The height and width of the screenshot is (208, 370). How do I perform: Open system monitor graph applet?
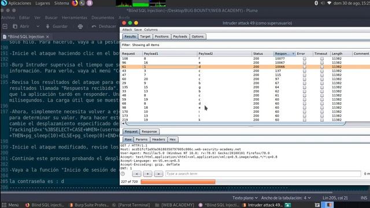click(141, 3)
